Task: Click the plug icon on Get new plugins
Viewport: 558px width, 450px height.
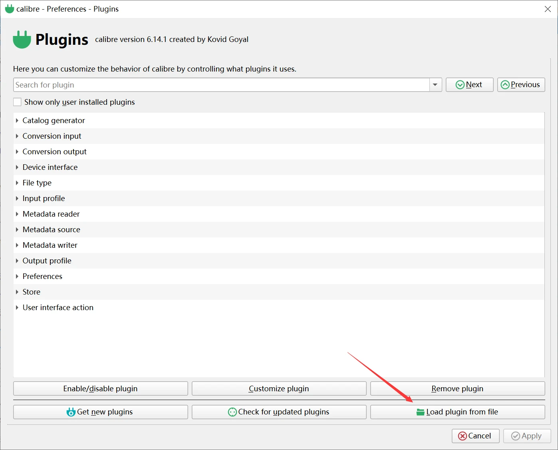Action: [71, 412]
